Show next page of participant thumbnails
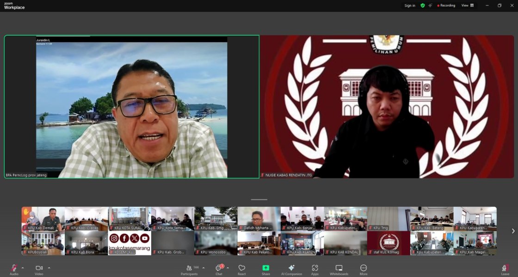The height and width of the screenshot is (277, 518). (512, 231)
